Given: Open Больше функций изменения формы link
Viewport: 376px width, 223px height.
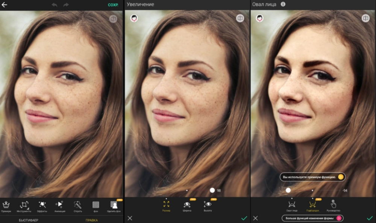Looking at the screenshot, I should pyautogui.click(x=312, y=218).
